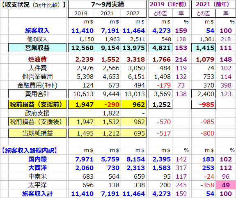Image resolution: width=236 pixels, height=198 pixels.
Task: Select the 2,400 difference cell
Action: click(x=204, y=94)
